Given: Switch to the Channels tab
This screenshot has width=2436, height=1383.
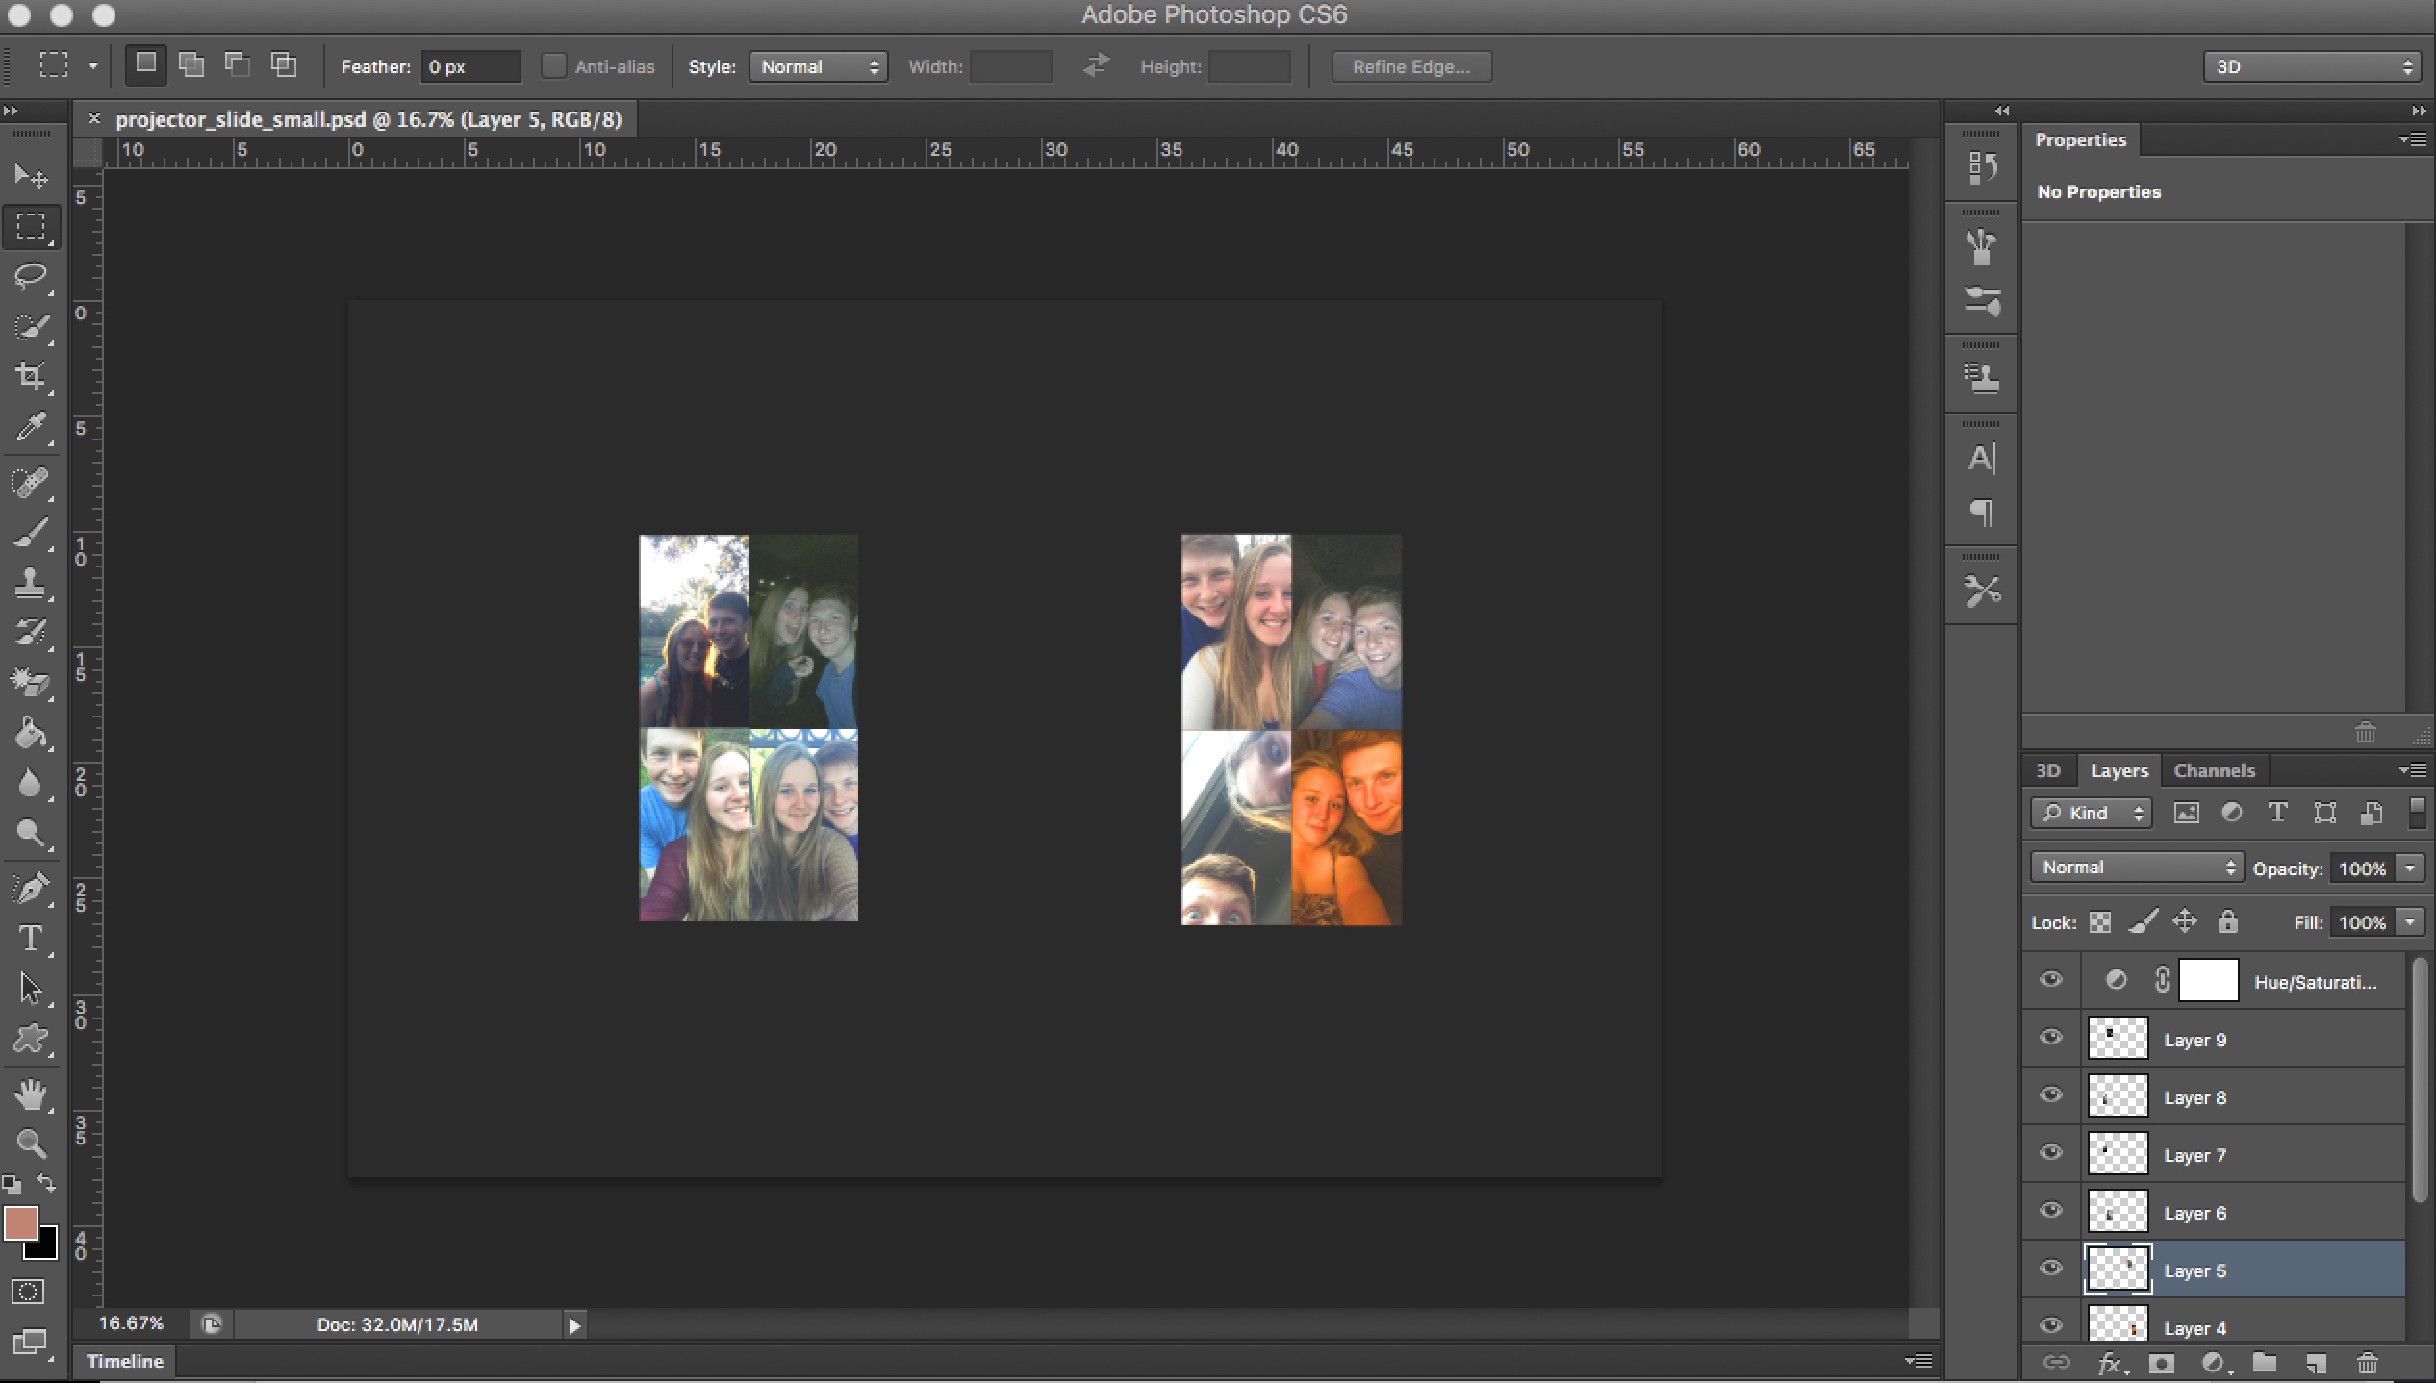Looking at the screenshot, I should tap(2214, 770).
